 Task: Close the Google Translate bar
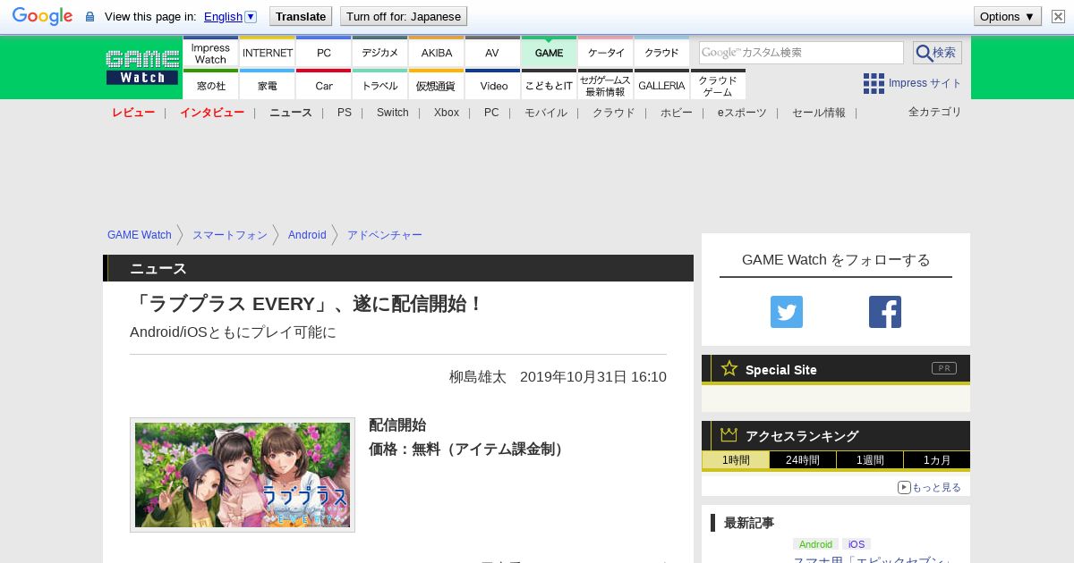[x=1058, y=16]
